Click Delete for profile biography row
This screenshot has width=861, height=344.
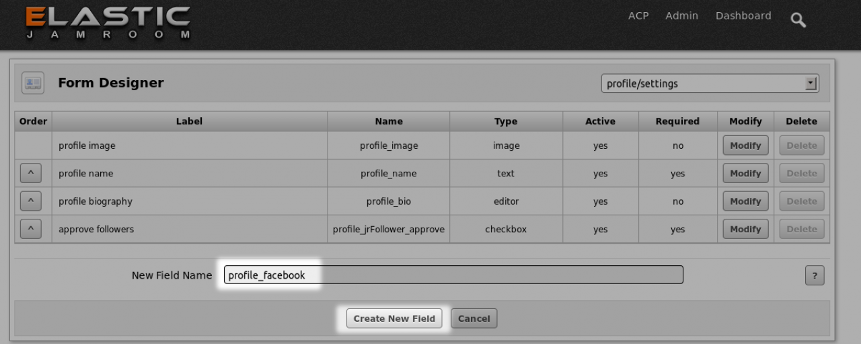pos(802,201)
